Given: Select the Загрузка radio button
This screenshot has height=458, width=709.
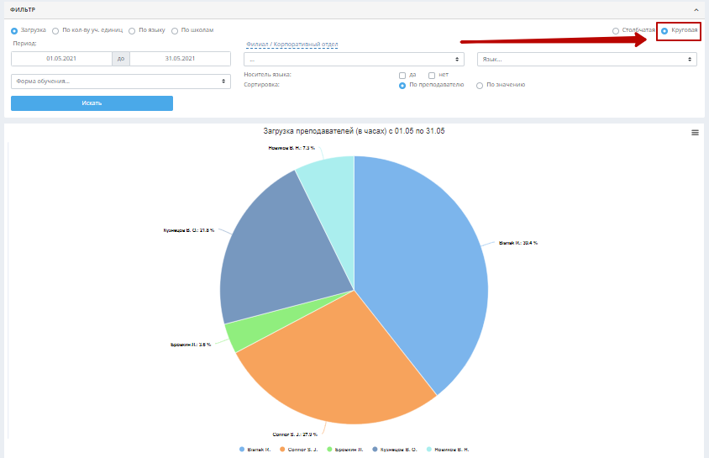Looking at the screenshot, I should [x=14, y=31].
